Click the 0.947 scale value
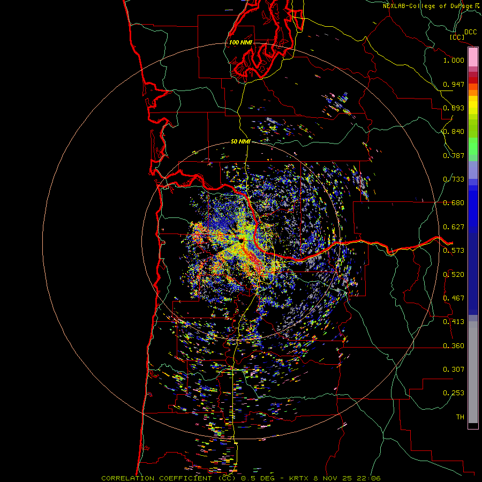The width and height of the screenshot is (482, 482). [x=454, y=84]
